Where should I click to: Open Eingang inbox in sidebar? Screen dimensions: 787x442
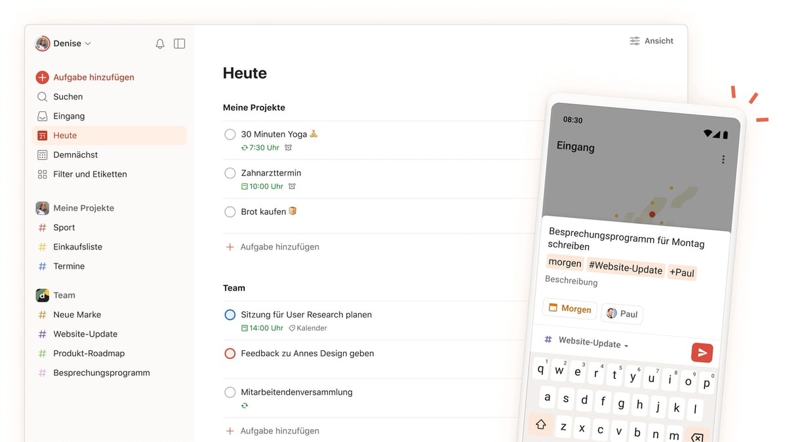pyautogui.click(x=69, y=116)
